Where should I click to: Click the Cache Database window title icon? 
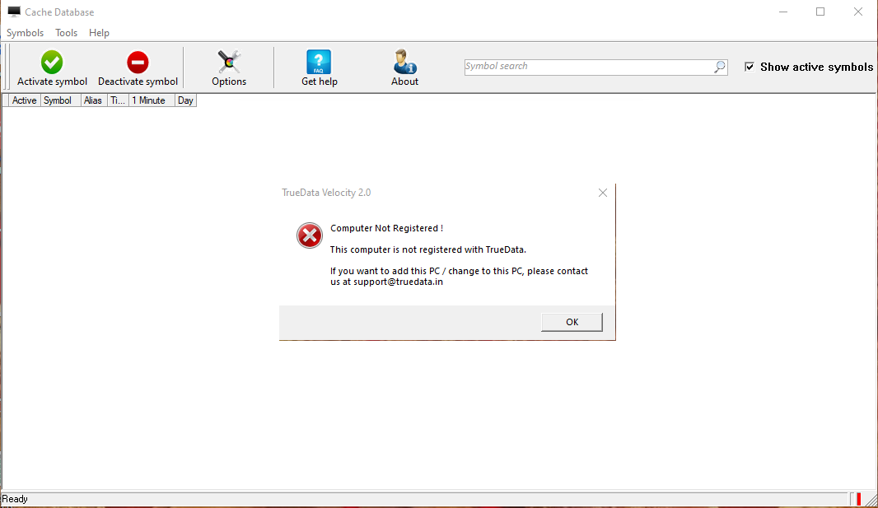click(x=13, y=12)
